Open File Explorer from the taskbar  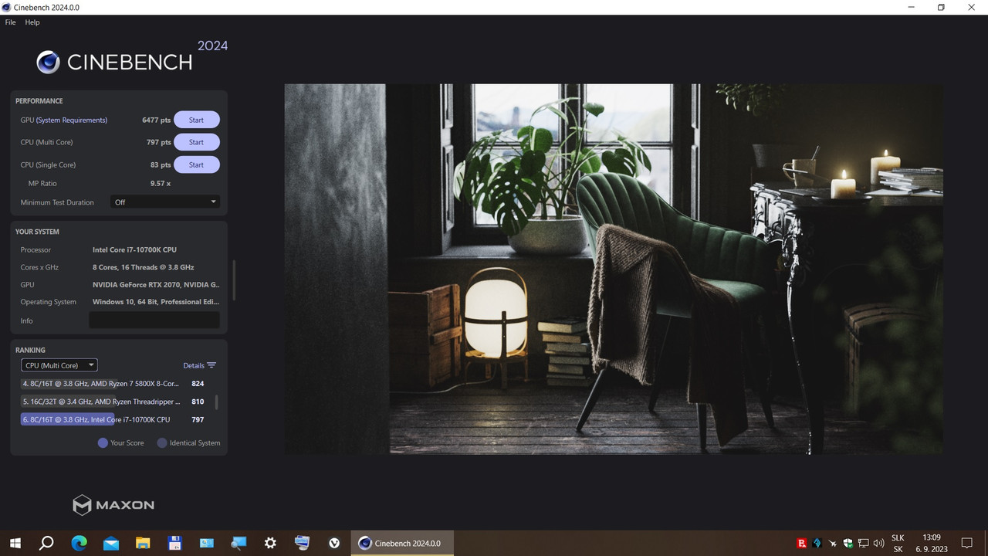click(x=143, y=543)
